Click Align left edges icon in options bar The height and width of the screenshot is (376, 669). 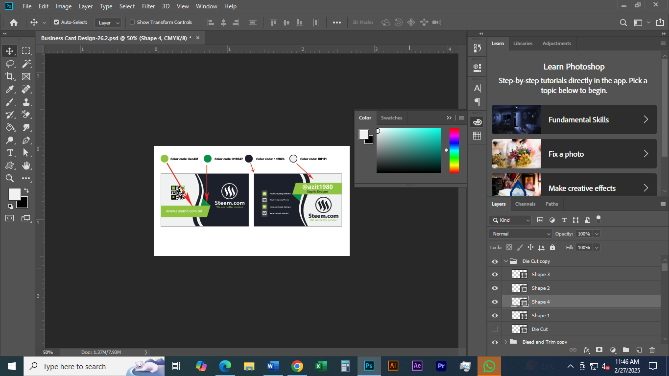point(211,22)
